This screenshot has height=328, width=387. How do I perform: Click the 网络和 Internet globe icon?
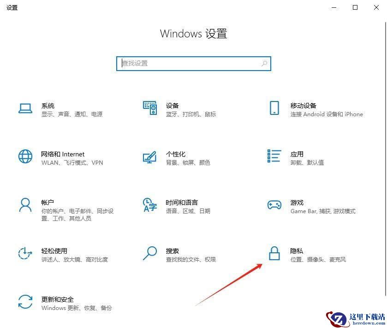tap(25, 156)
